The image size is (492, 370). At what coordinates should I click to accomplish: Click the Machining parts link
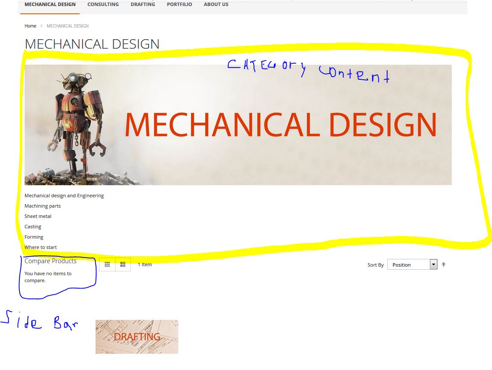[43, 206]
